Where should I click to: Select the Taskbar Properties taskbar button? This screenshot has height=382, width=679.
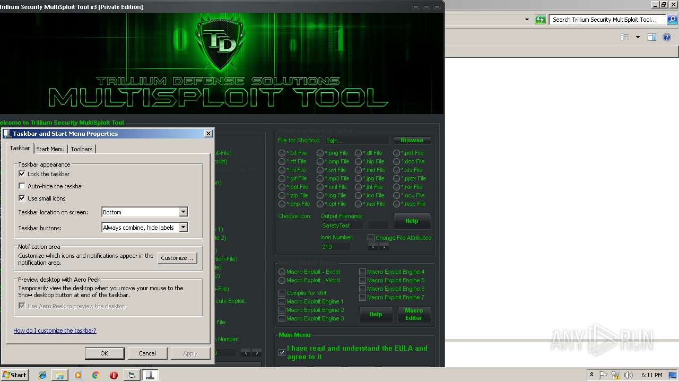click(x=150, y=375)
